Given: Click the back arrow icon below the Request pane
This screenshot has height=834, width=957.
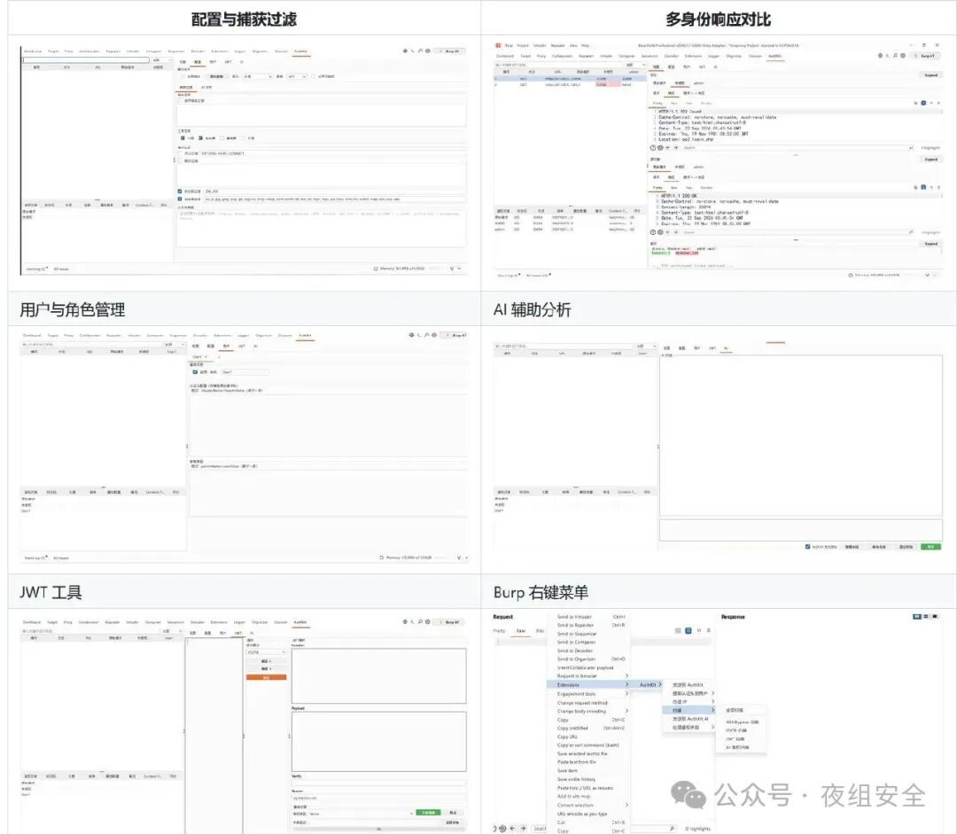Looking at the screenshot, I should (512, 829).
